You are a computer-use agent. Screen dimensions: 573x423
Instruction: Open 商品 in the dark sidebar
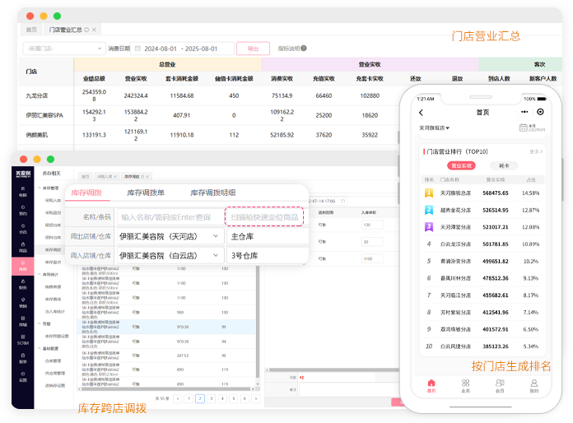pyautogui.click(x=23, y=247)
